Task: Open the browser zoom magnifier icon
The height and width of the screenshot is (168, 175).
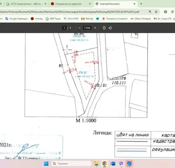Action: pyautogui.click(x=150, y=12)
